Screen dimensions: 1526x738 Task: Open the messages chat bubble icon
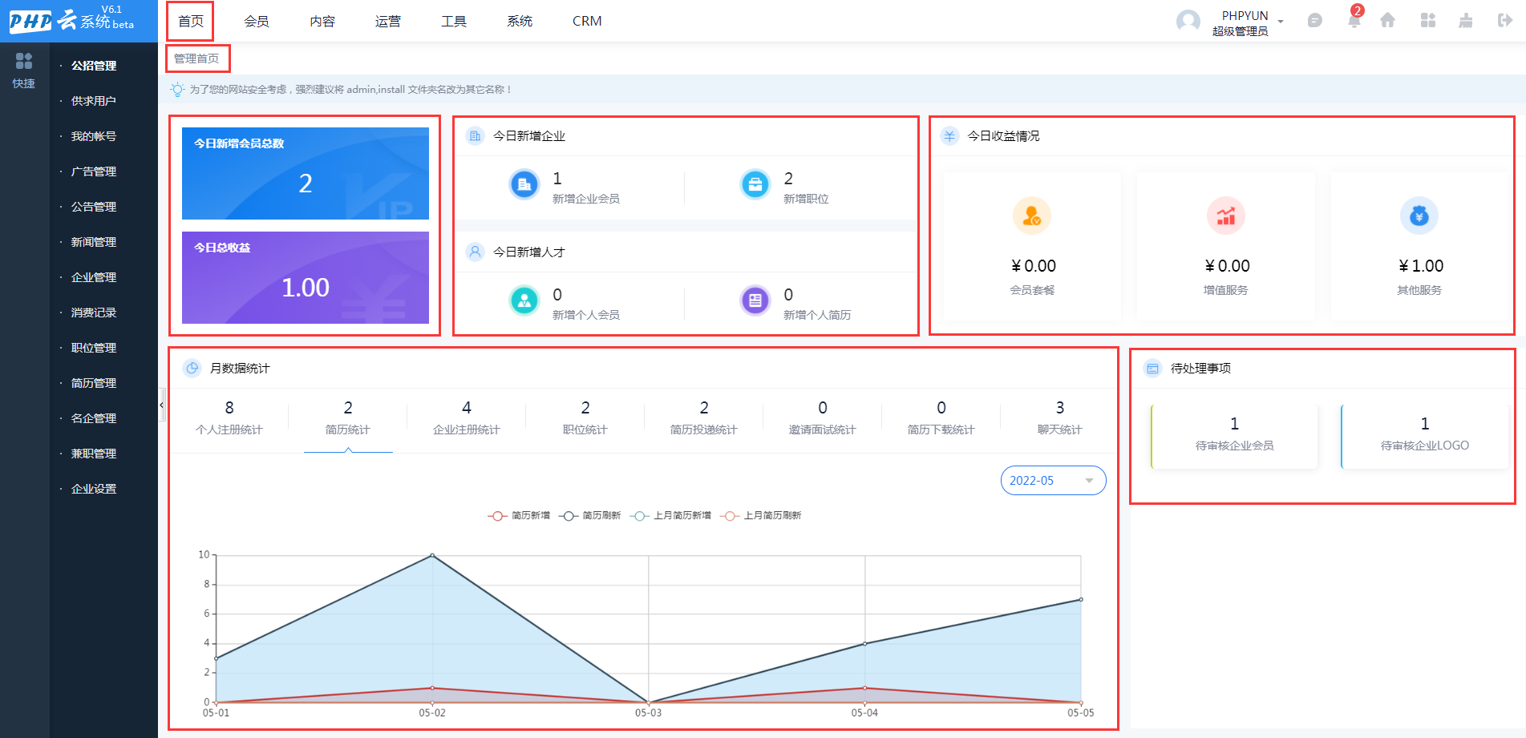click(1314, 21)
